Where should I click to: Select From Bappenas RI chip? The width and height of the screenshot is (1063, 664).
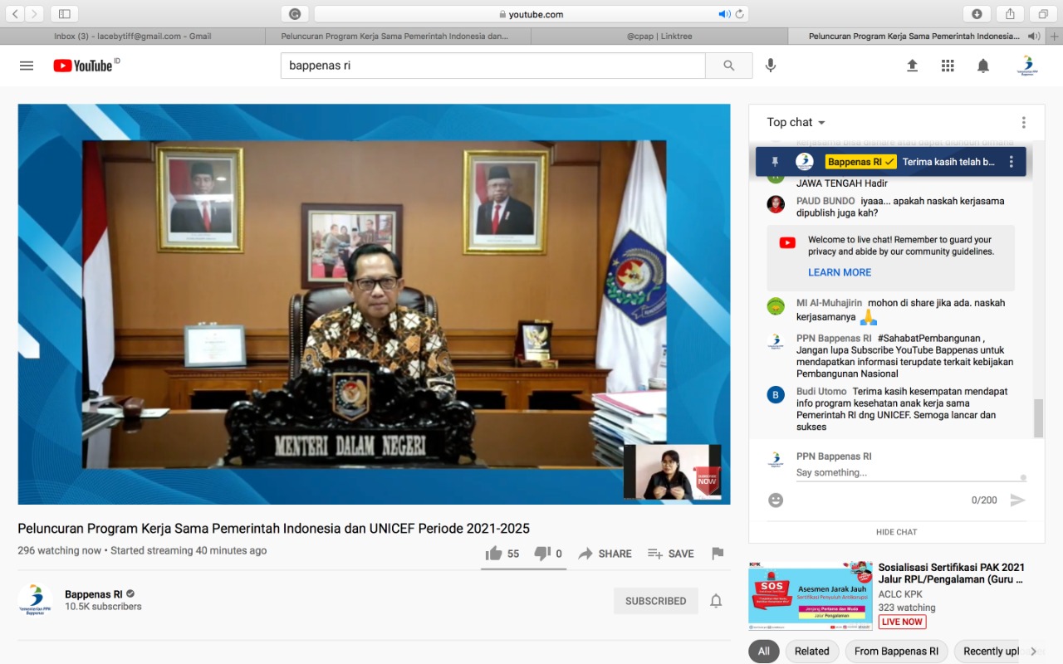[896, 652]
